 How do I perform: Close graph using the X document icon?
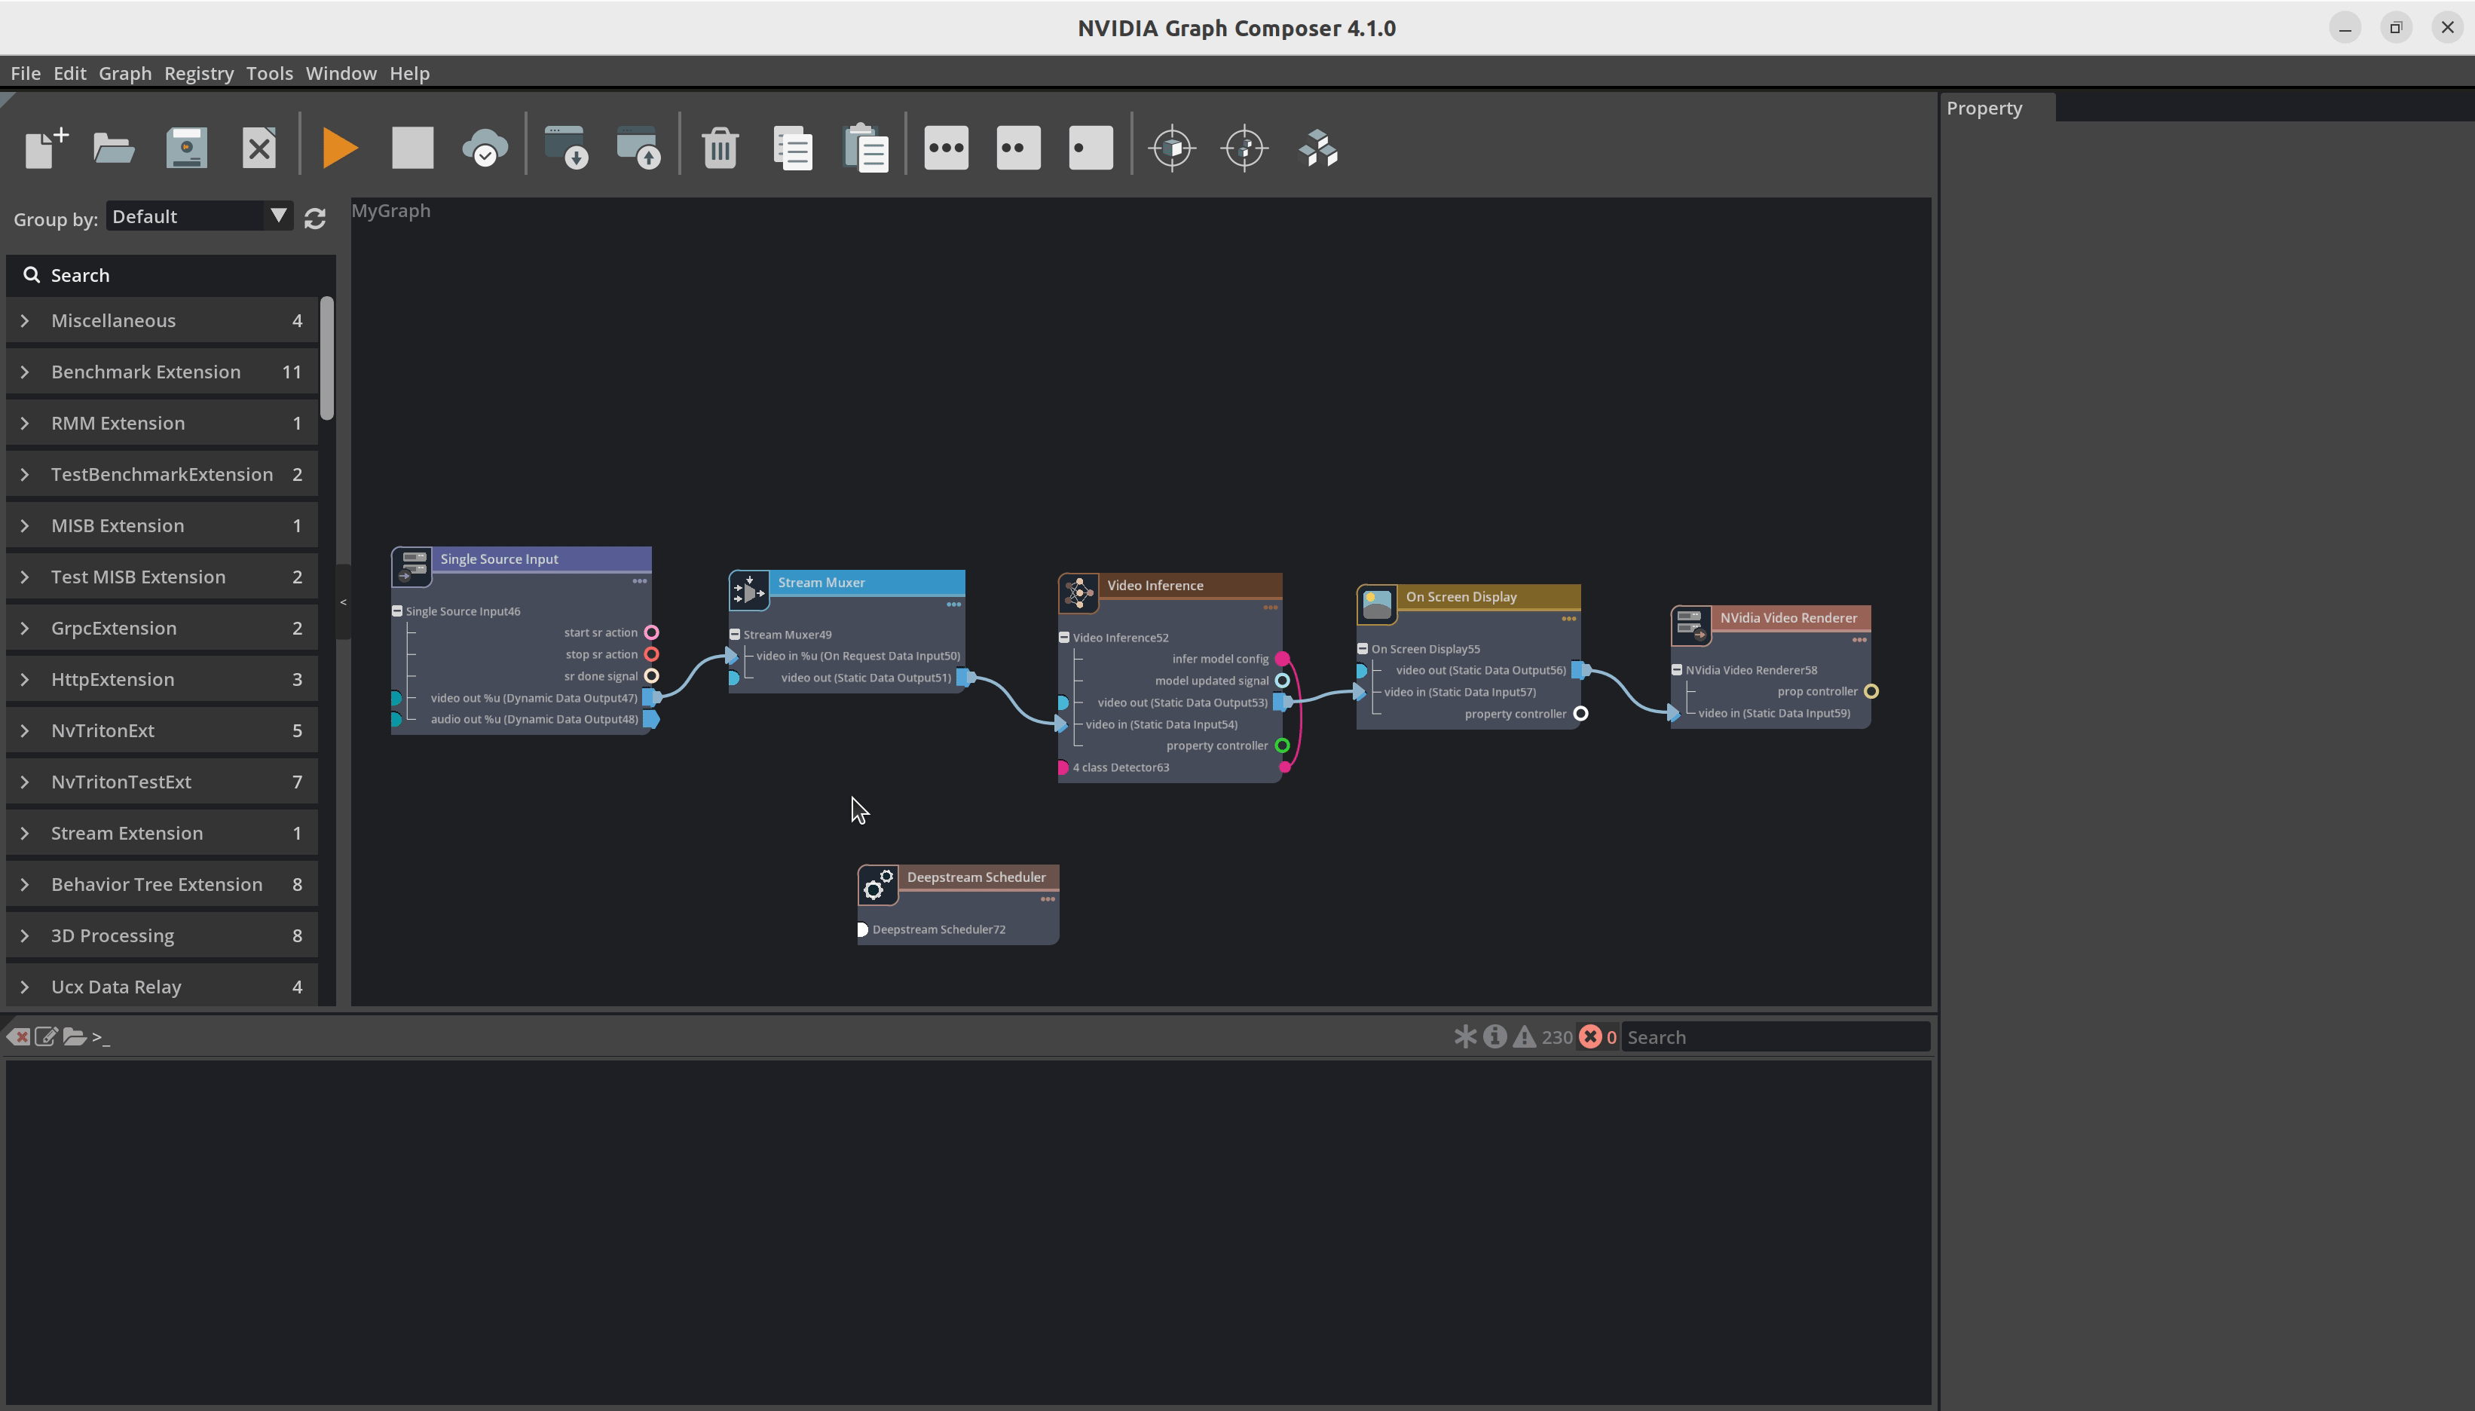click(x=259, y=148)
